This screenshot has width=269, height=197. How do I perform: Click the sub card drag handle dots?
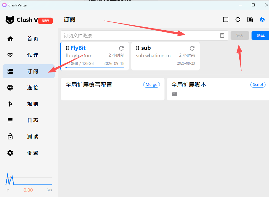[138, 48]
